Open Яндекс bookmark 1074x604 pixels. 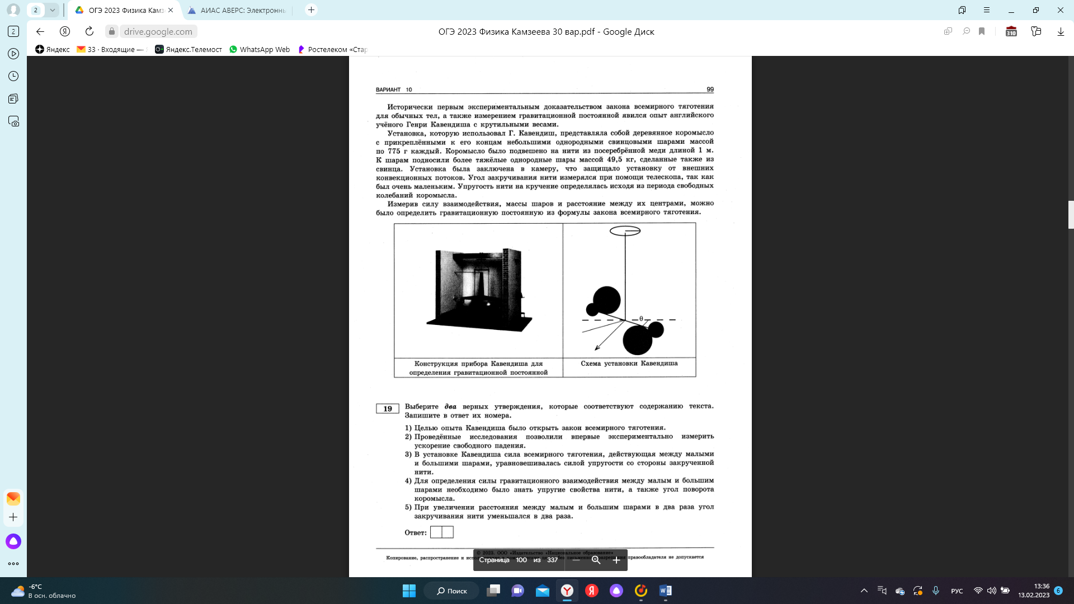[x=53, y=49]
